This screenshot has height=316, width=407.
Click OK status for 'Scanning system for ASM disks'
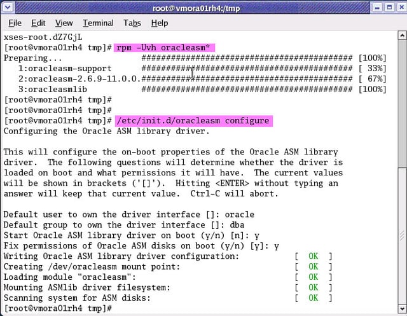(x=313, y=298)
